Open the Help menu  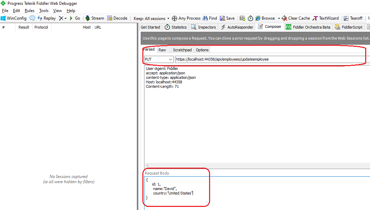click(x=71, y=11)
